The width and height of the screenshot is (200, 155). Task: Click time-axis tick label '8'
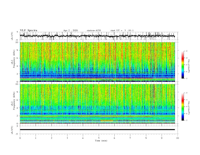pyautogui.click(x=146, y=138)
